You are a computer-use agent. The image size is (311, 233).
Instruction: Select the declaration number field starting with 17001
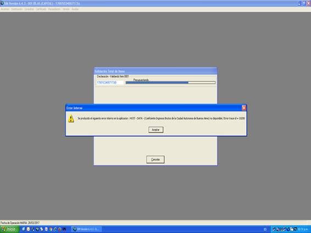(x=110, y=82)
